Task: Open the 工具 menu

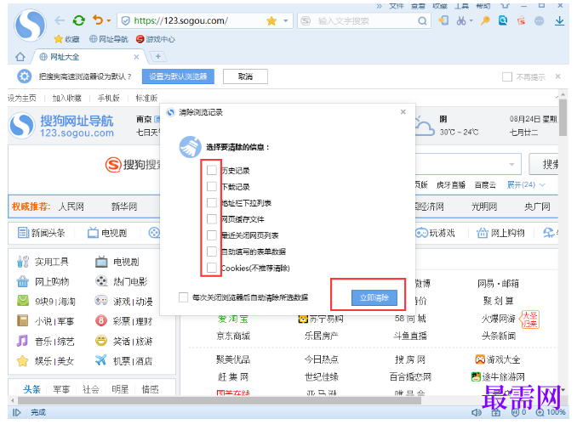Action: 461,5
